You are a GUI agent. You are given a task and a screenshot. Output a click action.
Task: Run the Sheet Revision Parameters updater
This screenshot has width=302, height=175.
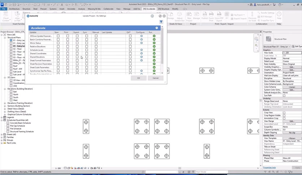point(154,64)
